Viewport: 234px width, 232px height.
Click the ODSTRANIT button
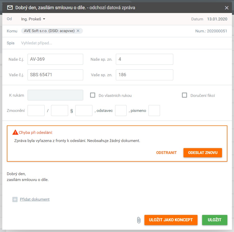tap(166, 153)
